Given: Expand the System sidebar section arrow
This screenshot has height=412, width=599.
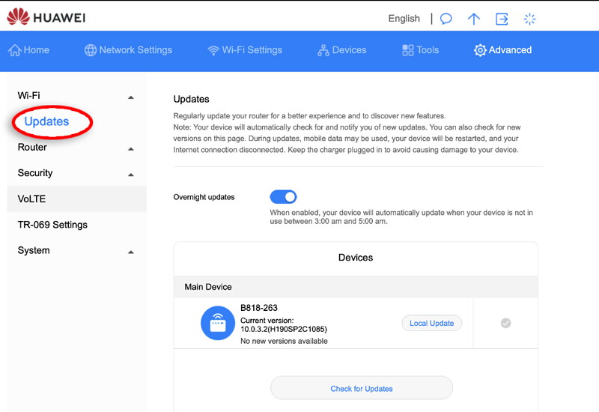Looking at the screenshot, I should pyautogui.click(x=130, y=252).
